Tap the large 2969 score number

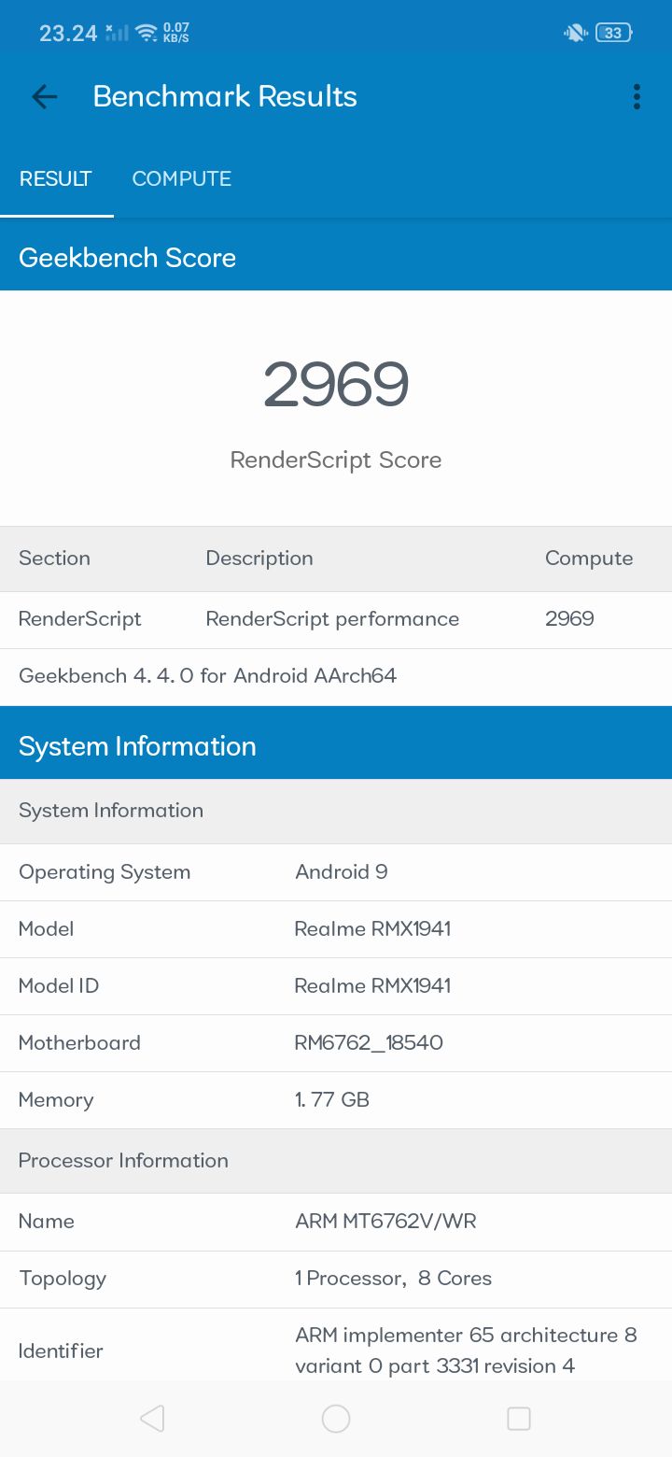[x=336, y=385]
